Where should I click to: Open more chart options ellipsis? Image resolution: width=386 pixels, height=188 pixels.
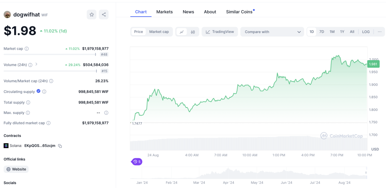tap(379, 32)
